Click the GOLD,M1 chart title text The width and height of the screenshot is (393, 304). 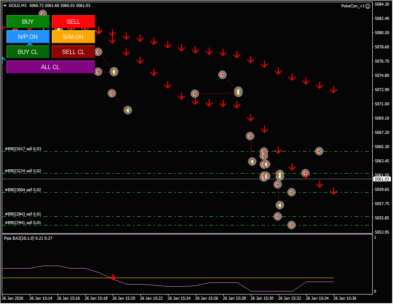coord(18,6)
